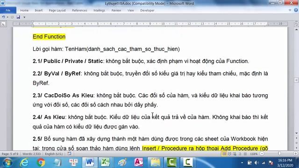Viewport: 299px width, 168px height.
Task: Click the vertical scrollbar down arrow
Action: pyautogui.click(x=296, y=133)
